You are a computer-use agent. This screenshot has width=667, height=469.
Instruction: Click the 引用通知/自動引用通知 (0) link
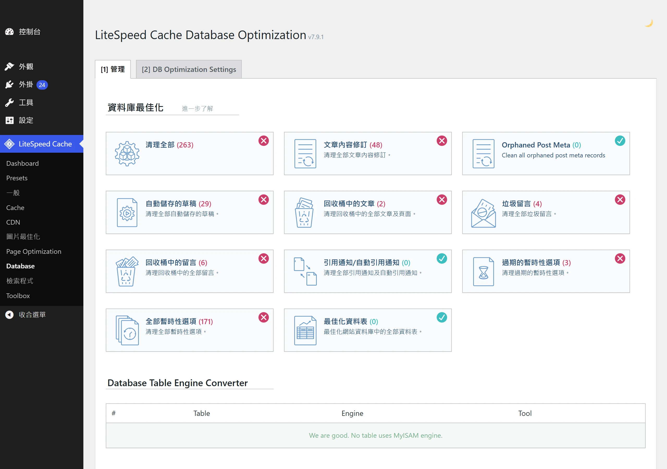pyautogui.click(x=367, y=263)
